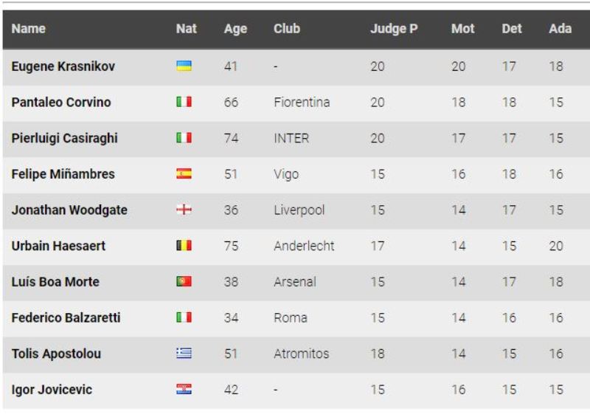Sort by the Age column header
The width and height of the screenshot is (590, 420).
click(235, 30)
